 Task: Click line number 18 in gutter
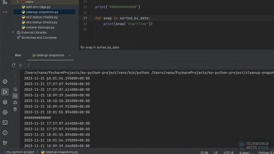click(x=85, y=24)
